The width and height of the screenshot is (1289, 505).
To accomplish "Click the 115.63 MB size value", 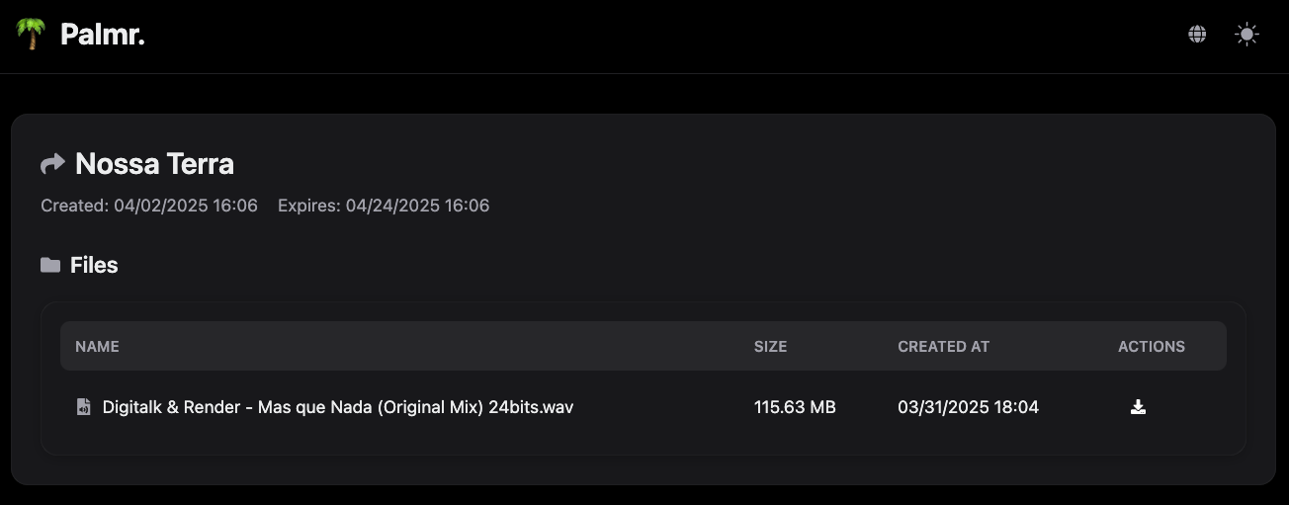I will pyautogui.click(x=795, y=407).
